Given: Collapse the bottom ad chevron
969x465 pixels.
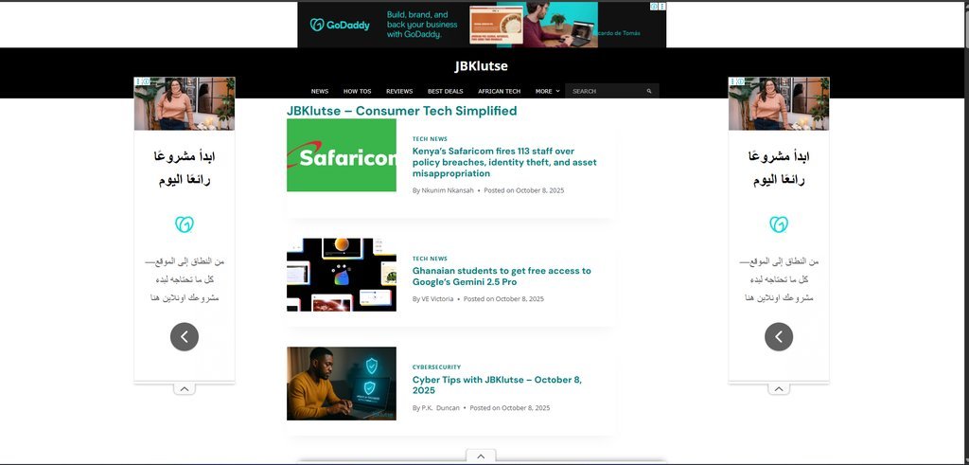Looking at the screenshot, I should (x=481, y=456).
